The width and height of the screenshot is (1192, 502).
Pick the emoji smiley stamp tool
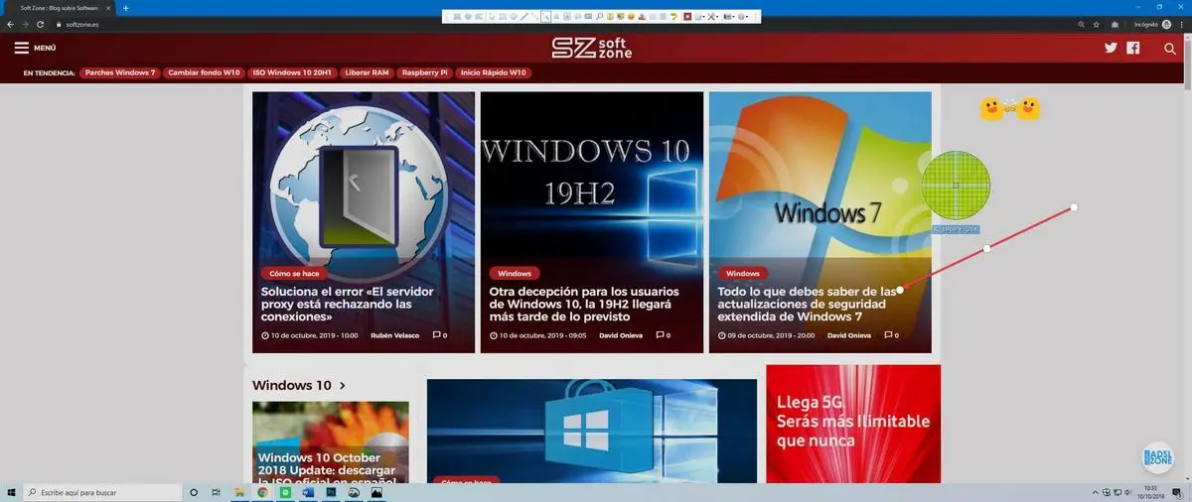tap(631, 17)
